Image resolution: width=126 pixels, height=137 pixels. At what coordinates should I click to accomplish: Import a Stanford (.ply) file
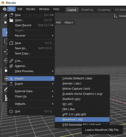[82, 99]
